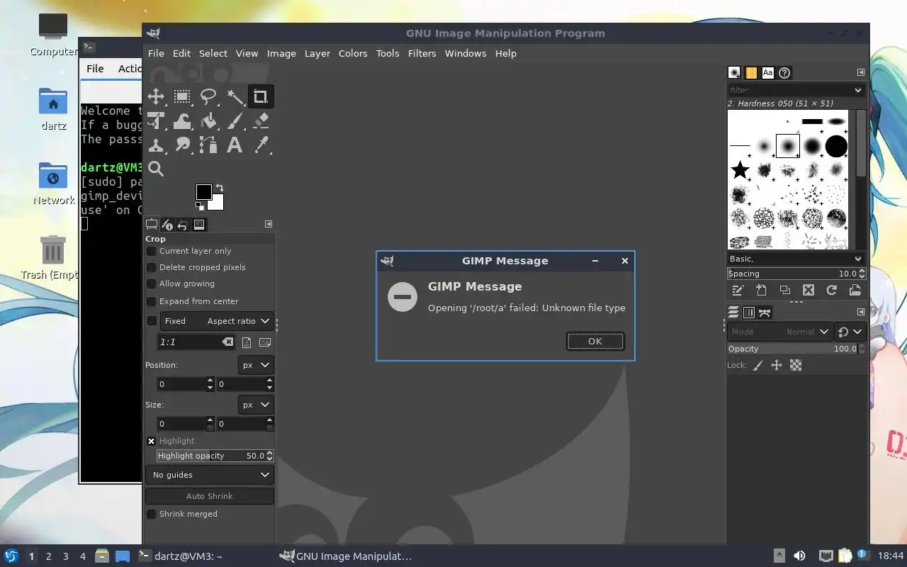Screen dimensions: 907x567
Task: Open the Tool Options tab
Action: (152, 225)
